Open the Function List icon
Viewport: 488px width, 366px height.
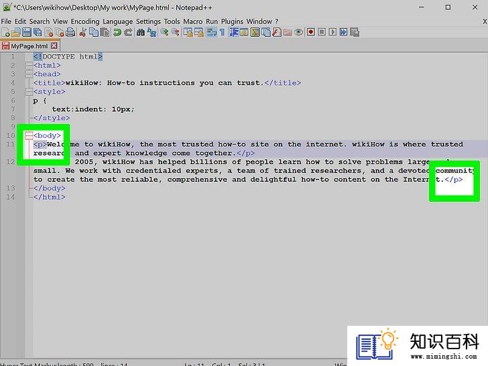click(277, 32)
